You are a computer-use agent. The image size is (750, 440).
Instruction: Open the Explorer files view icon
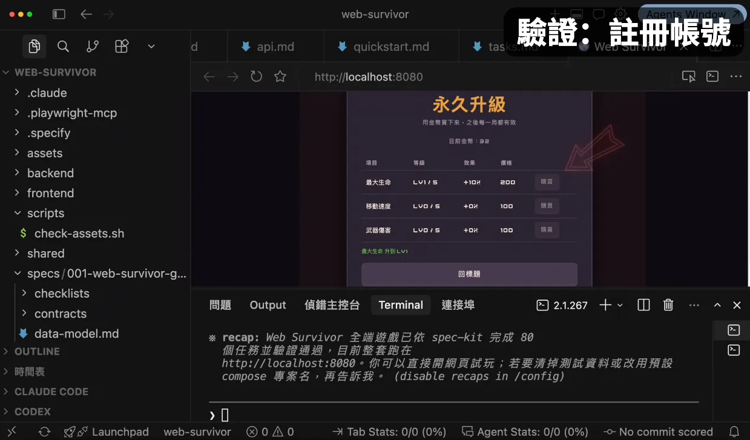(35, 46)
